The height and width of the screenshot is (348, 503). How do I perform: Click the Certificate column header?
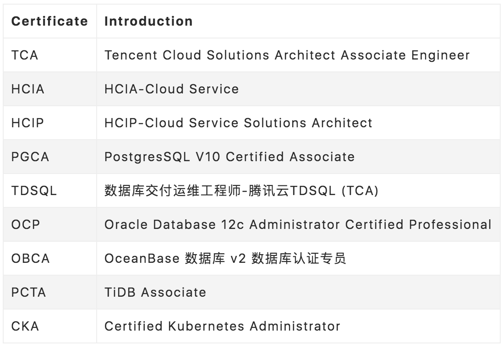click(x=49, y=22)
